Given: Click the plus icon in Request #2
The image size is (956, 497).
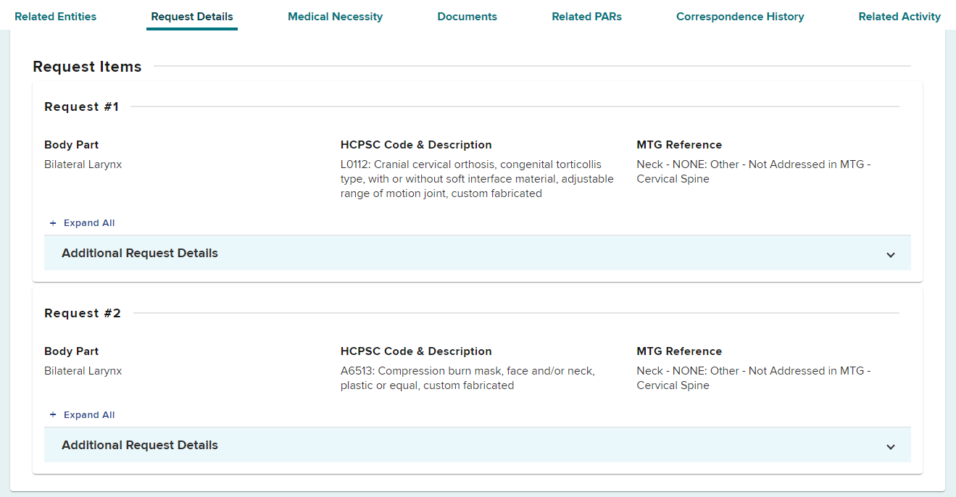Looking at the screenshot, I should [53, 415].
